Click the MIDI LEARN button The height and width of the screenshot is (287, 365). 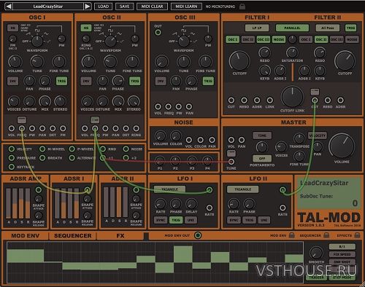tap(186, 7)
